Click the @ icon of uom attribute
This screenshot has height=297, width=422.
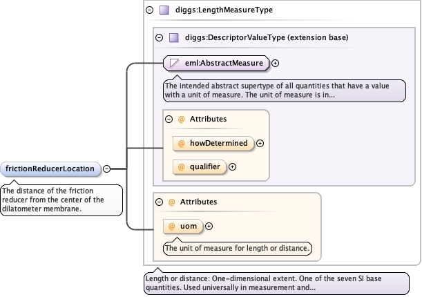(172, 227)
